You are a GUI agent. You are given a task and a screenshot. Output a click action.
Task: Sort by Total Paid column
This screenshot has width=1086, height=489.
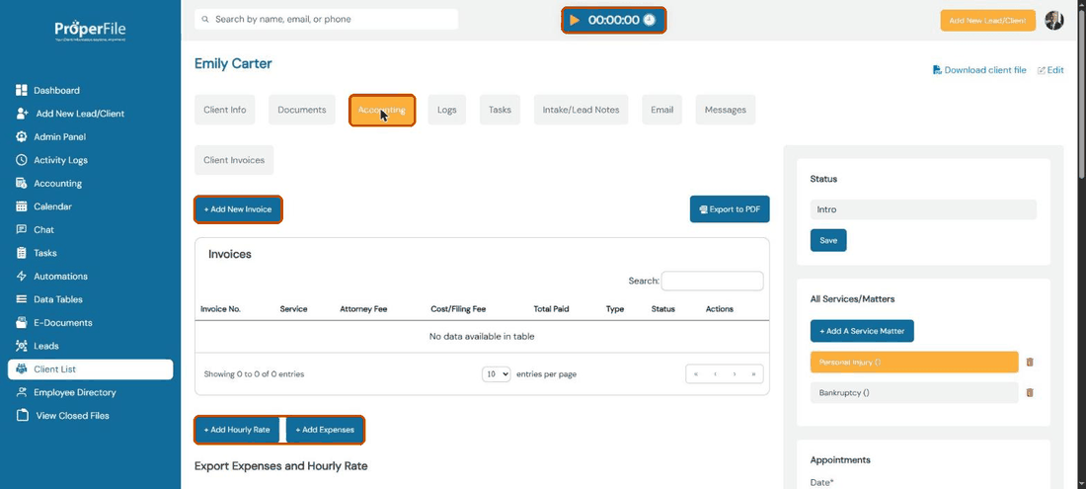click(x=551, y=309)
